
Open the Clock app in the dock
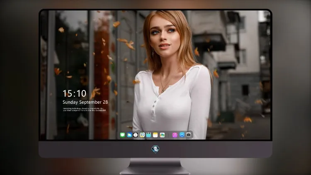(136, 135)
